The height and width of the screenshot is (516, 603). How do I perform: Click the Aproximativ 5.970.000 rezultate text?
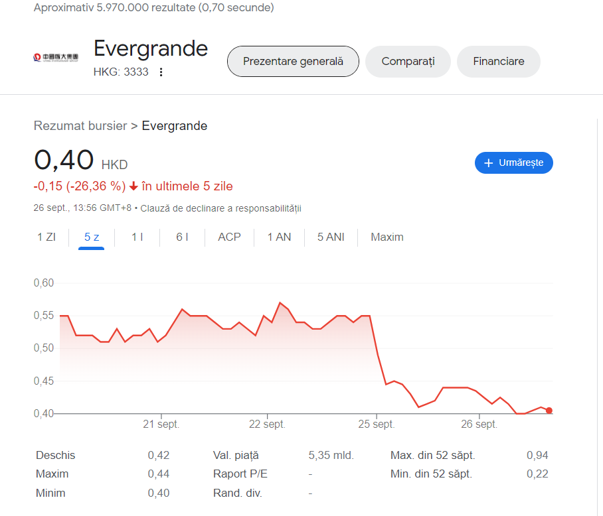154,8
